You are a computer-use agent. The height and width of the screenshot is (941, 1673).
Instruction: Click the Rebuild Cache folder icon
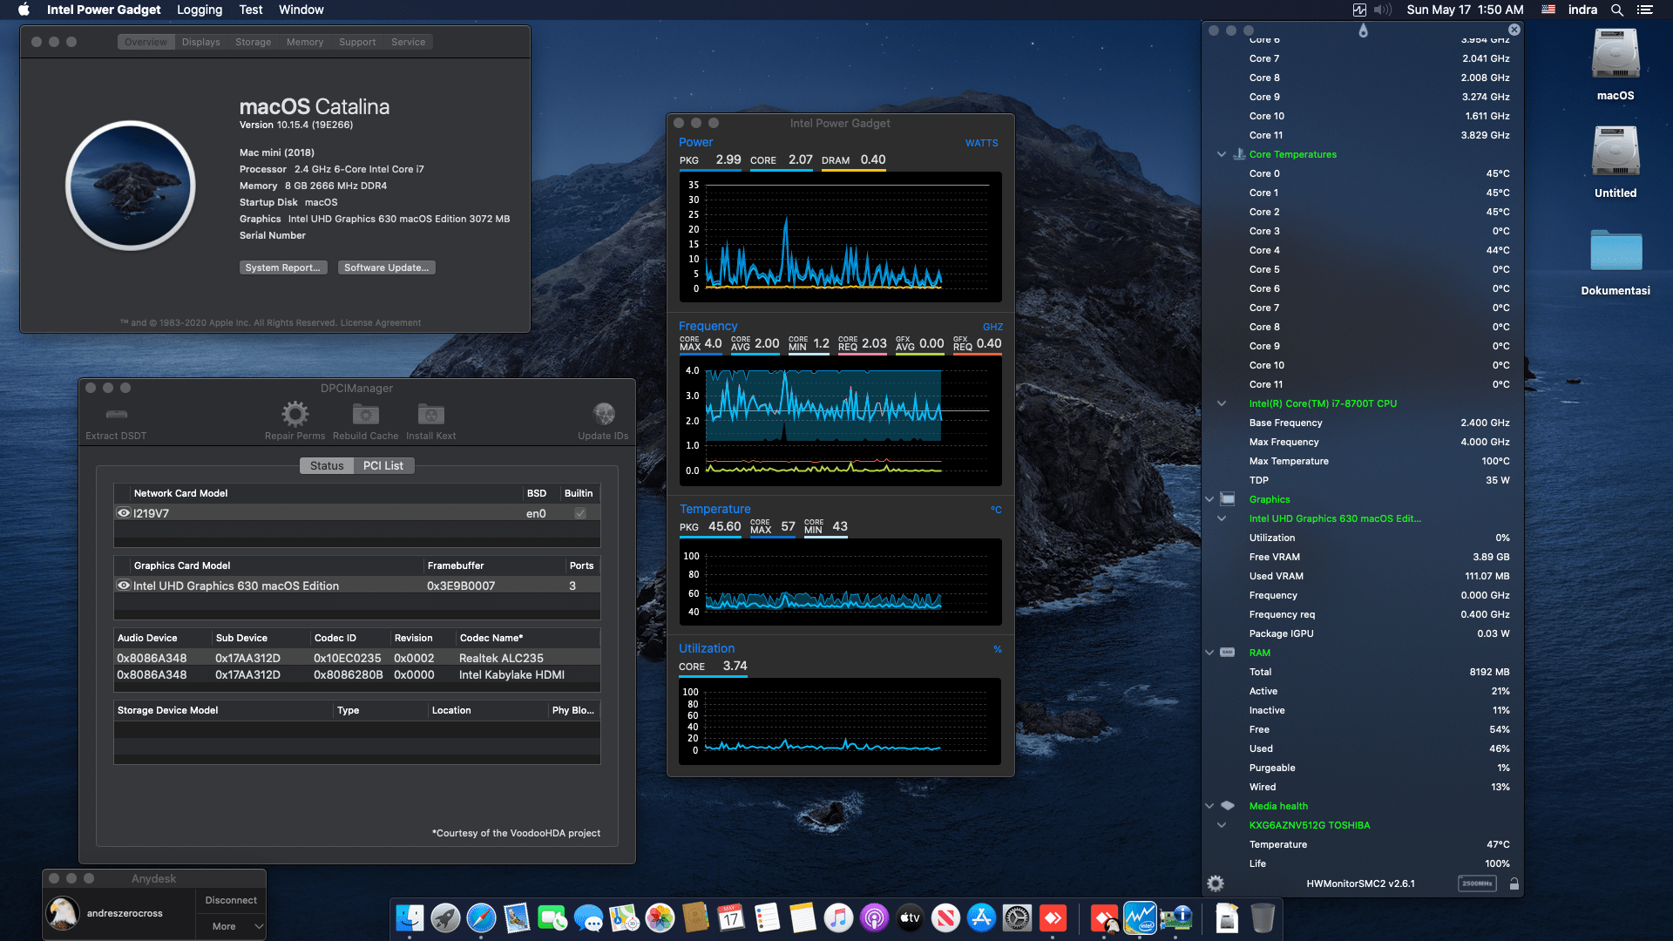365,414
